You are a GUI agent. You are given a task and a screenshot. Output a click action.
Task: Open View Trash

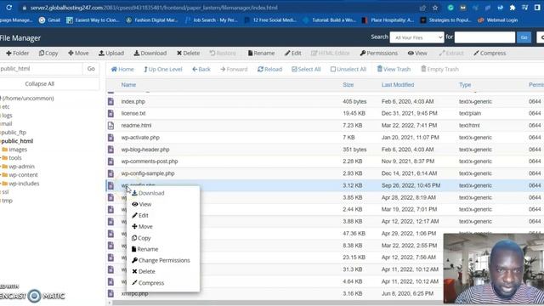pyautogui.click(x=394, y=70)
